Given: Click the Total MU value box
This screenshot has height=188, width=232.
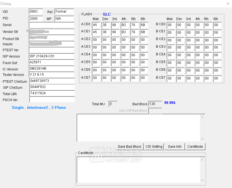Looking at the screenshot, I should pos(113,104).
